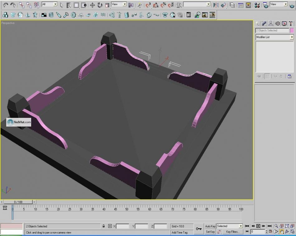Activate the Select and Rotate tool
This screenshot has height=236, width=296.
tap(100, 5)
